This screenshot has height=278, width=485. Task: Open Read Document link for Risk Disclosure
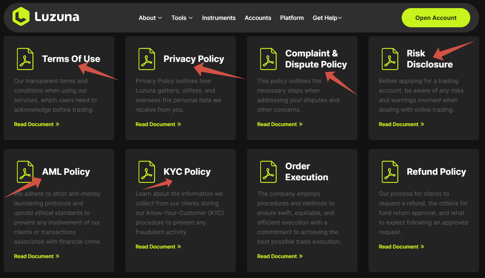pyautogui.click(x=401, y=124)
